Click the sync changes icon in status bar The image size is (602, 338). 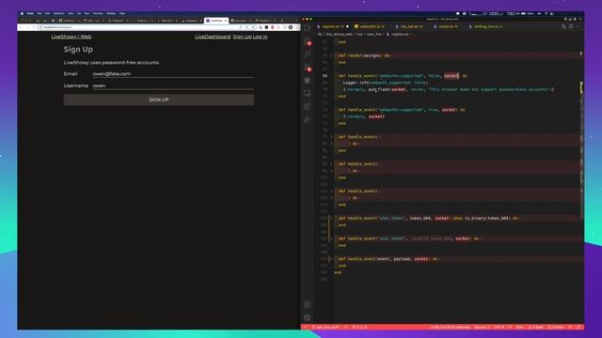pos(346,328)
